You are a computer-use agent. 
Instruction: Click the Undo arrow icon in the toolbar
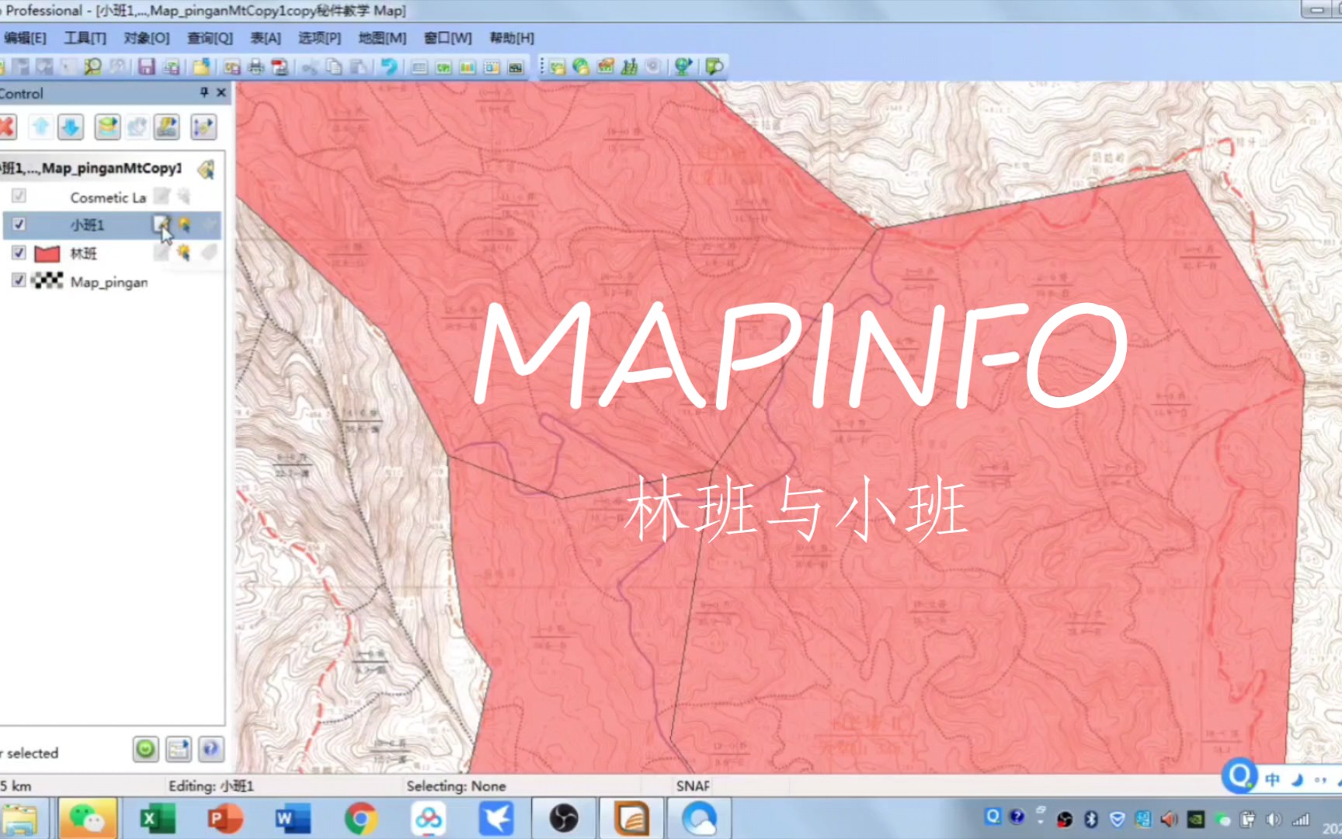pyautogui.click(x=389, y=68)
